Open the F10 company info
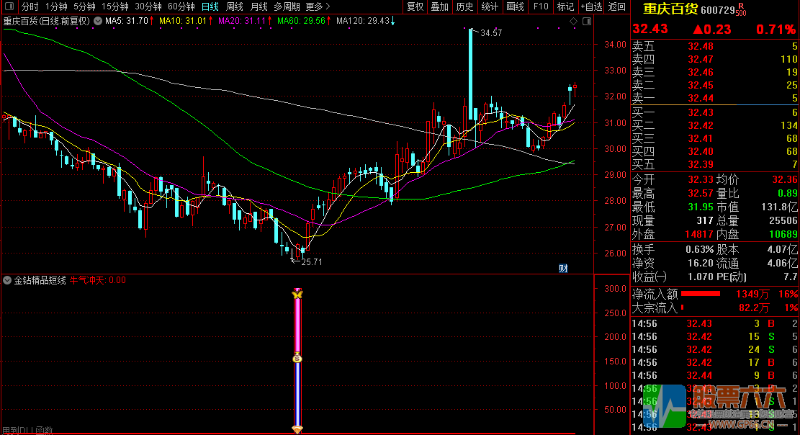Viewport: 800px width, 435px height. click(540, 6)
